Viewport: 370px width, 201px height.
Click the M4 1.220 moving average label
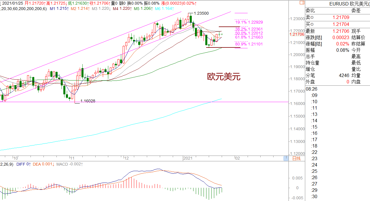tap(122, 9)
